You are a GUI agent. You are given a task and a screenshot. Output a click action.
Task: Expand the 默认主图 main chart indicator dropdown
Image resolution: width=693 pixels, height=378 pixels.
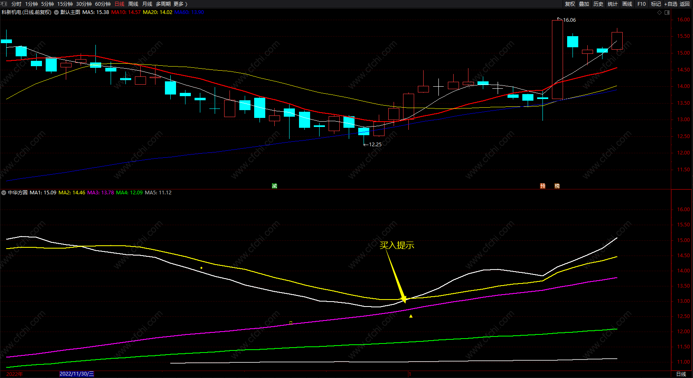[56, 12]
